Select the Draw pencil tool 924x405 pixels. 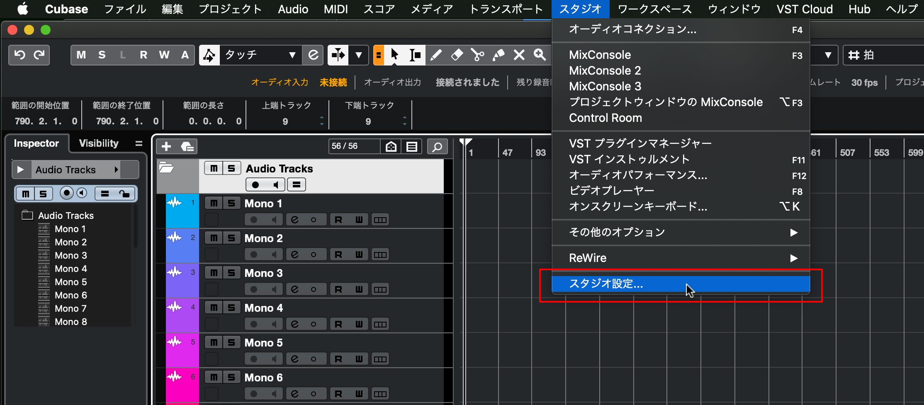pos(436,55)
